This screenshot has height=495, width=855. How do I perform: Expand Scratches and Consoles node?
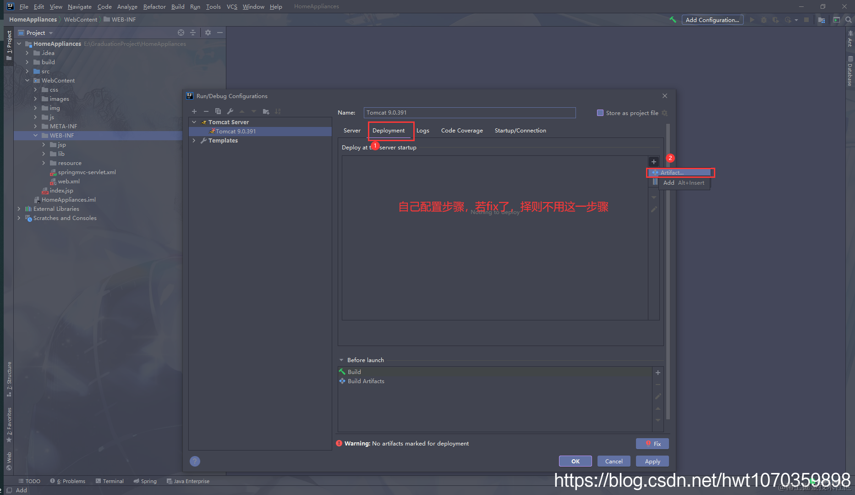pyautogui.click(x=19, y=218)
